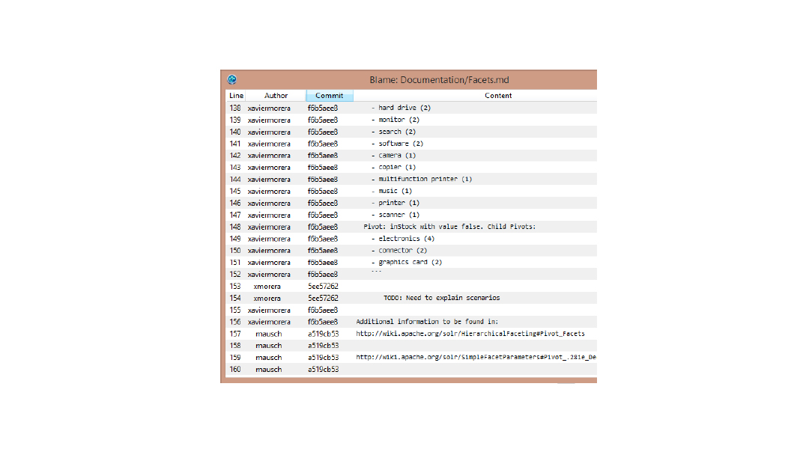The image size is (800, 449).
Task: Click commit a519cb53 on line 160
Action: pos(323,370)
